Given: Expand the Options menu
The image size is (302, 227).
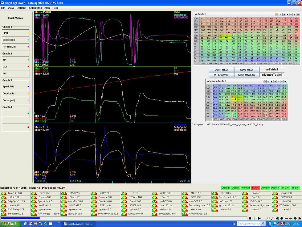Looking at the screenshot, I should click(x=21, y=8).
